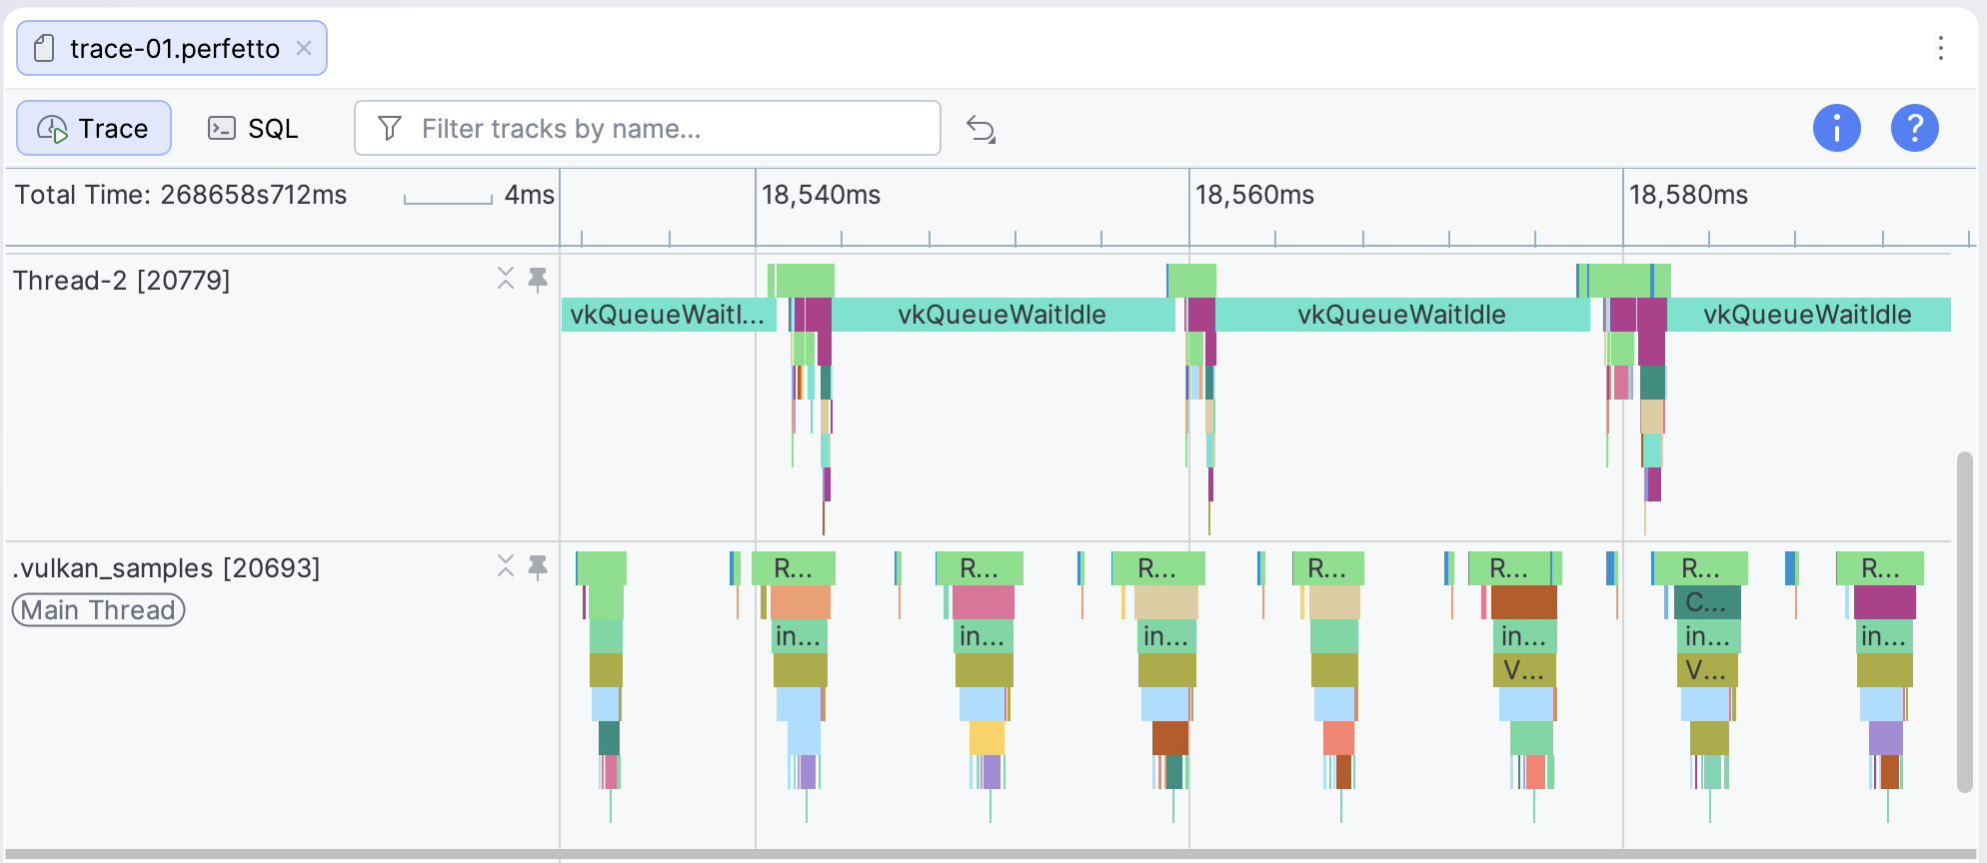Switch to the SQL view
1987x863 pixels.
click(253, 128)
